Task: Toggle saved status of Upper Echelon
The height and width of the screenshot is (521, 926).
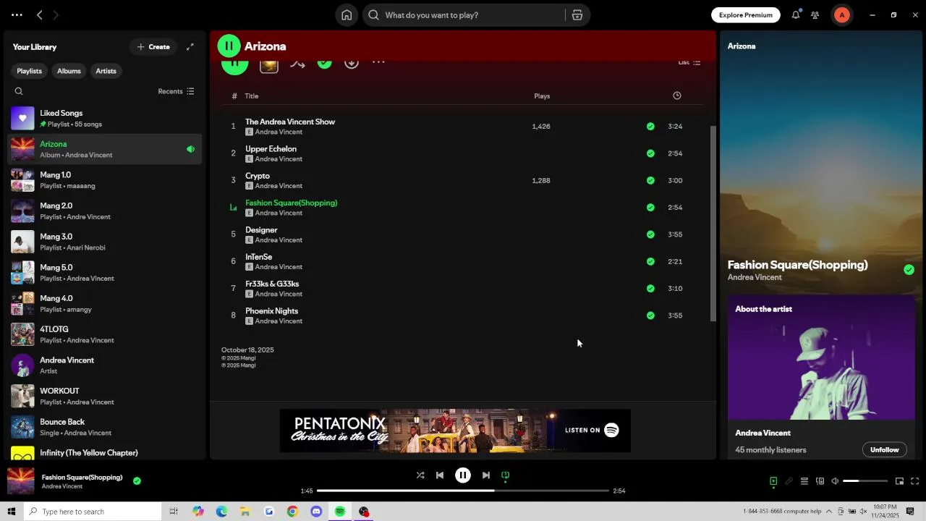Action: (650, 153)
